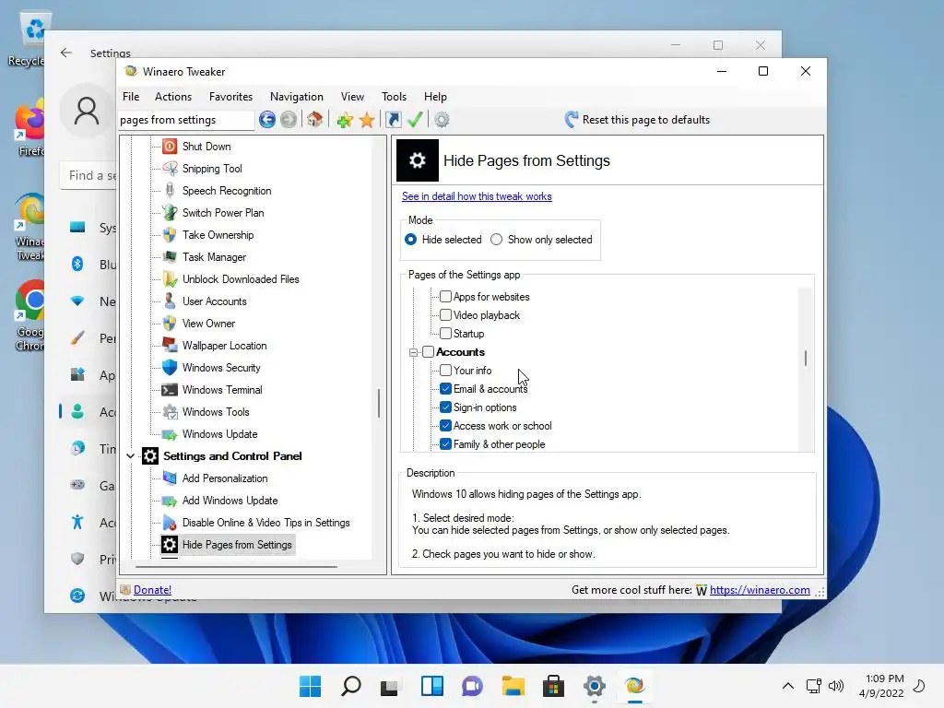Viewport: 944px width, 708px height.
Task: Open See in detail how this tweak works link
Action: click(477, 196)
